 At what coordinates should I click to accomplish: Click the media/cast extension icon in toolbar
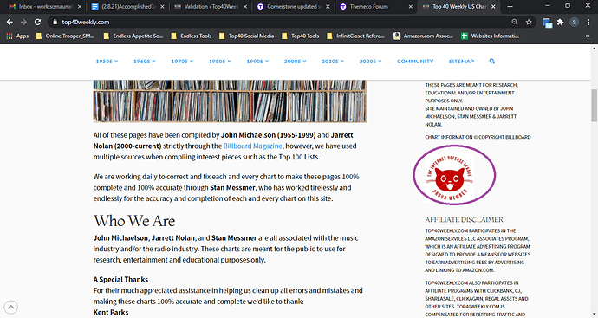(x=547, y=23)
